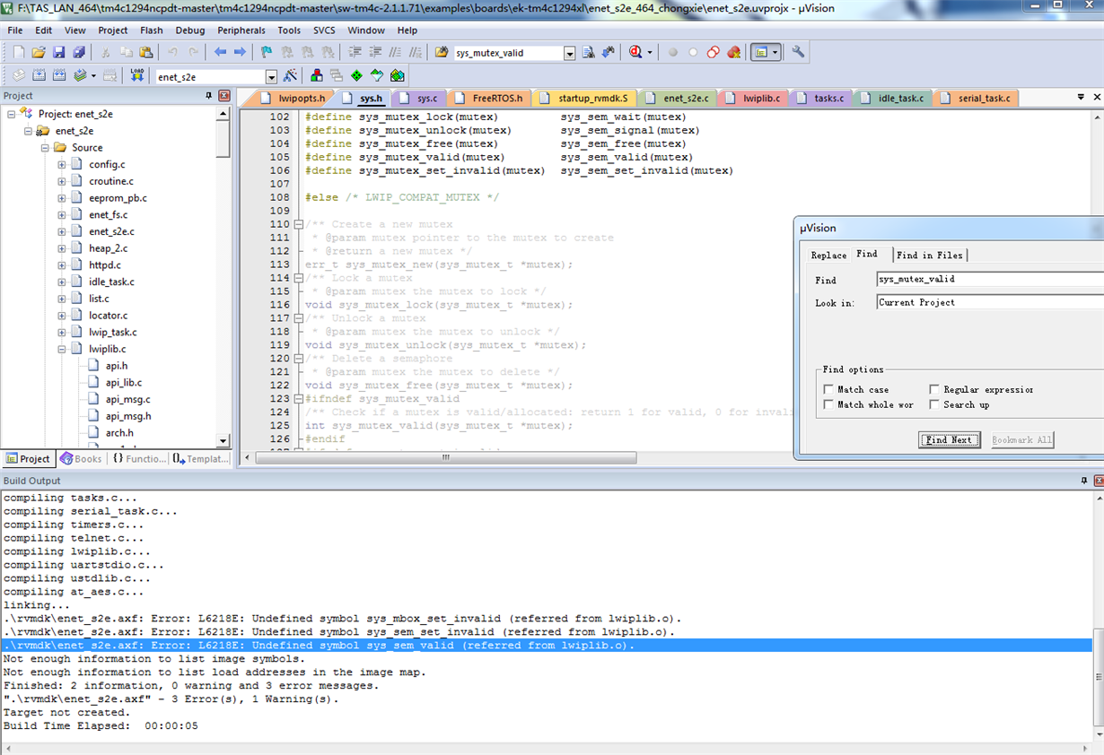Screen dimensions: 1104x755
Task: Open the enet_s2e target dropdown
Action: coord(271,77)
